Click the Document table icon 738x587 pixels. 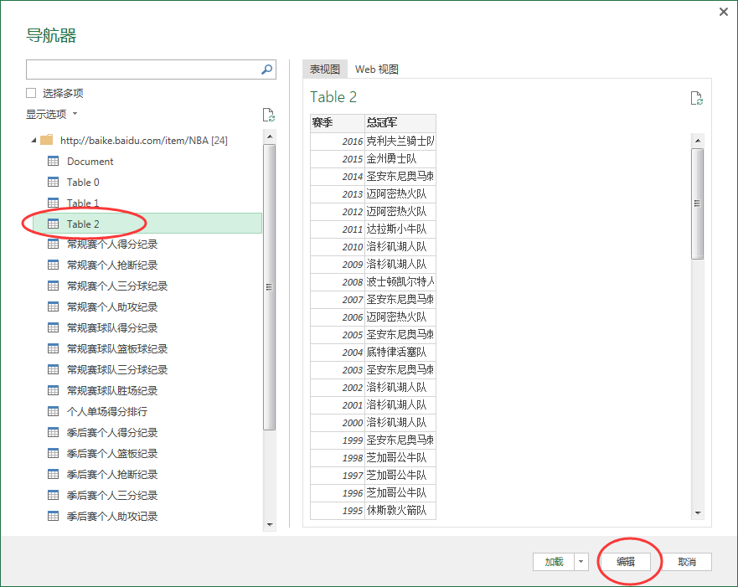click(53, 162)
